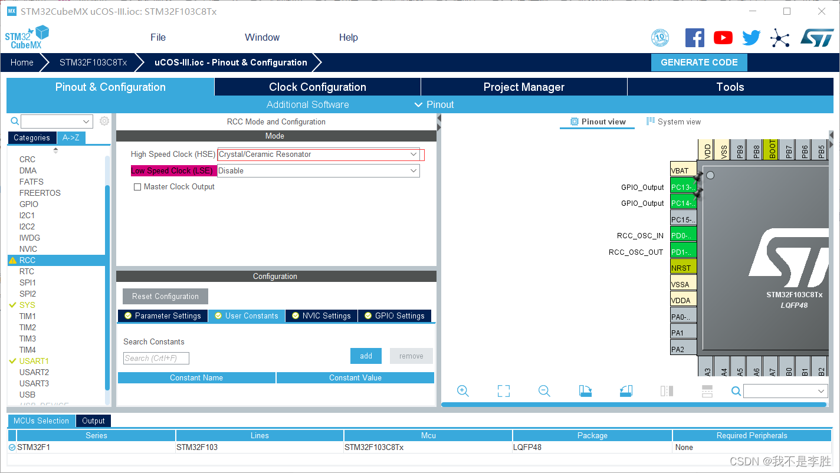Switch to the Clock Configuration tab
Image resolution: width=840 pixels, height=473 pixels.
pyautogui.click(x=317, y=87)
